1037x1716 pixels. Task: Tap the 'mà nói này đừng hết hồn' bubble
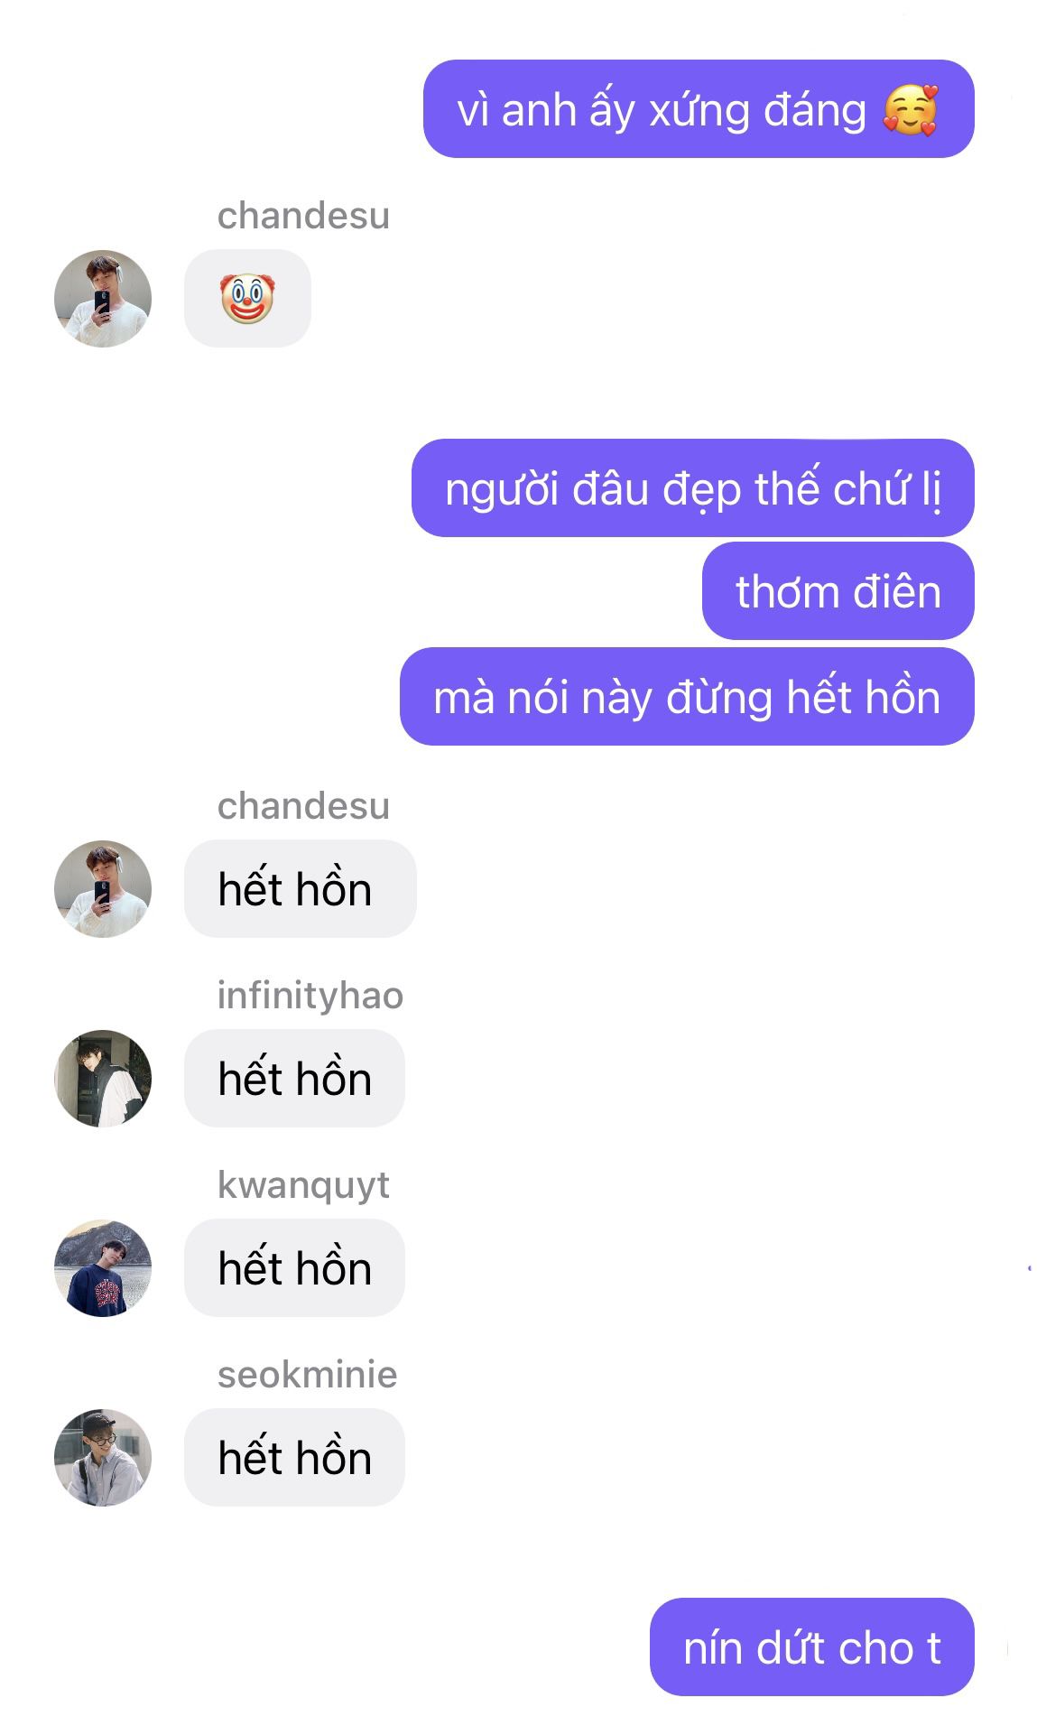687,696
